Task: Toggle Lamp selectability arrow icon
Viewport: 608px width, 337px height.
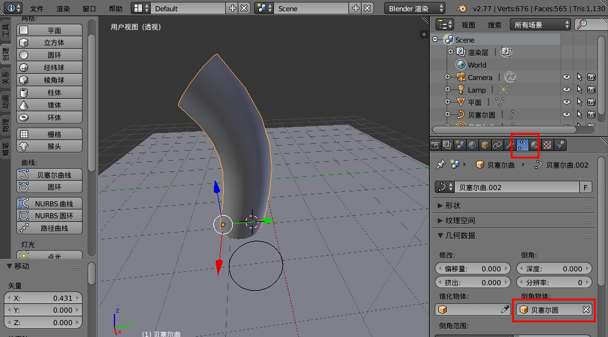Action: click(579, 90)
